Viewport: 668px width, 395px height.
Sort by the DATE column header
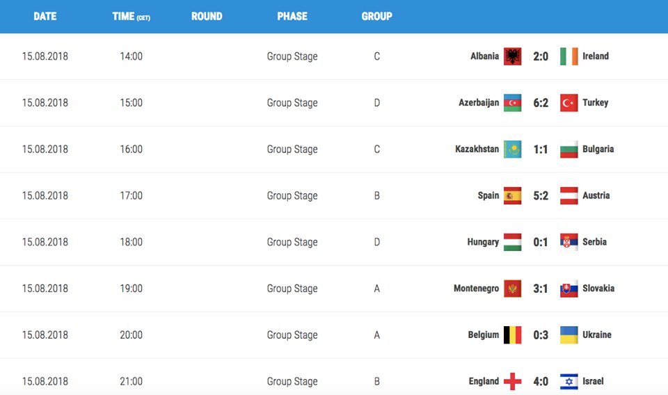(45, 16)
